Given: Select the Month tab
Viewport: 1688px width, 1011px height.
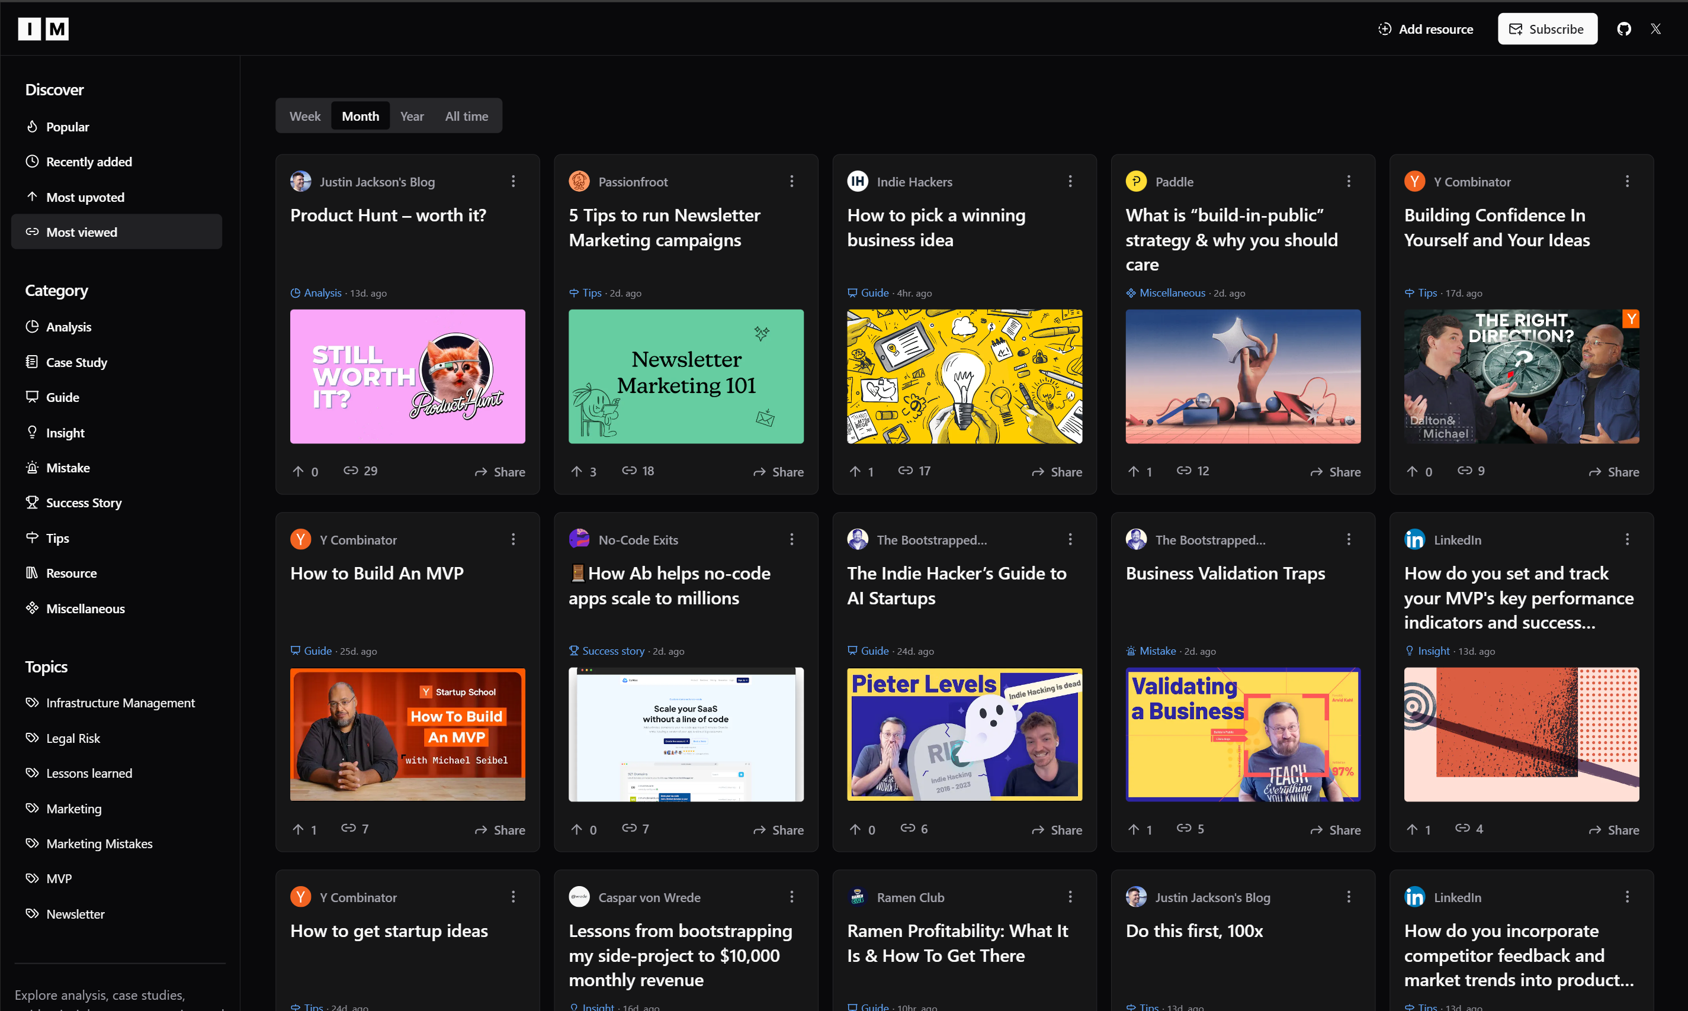Looking at the screenshot, I should (361, 116).
